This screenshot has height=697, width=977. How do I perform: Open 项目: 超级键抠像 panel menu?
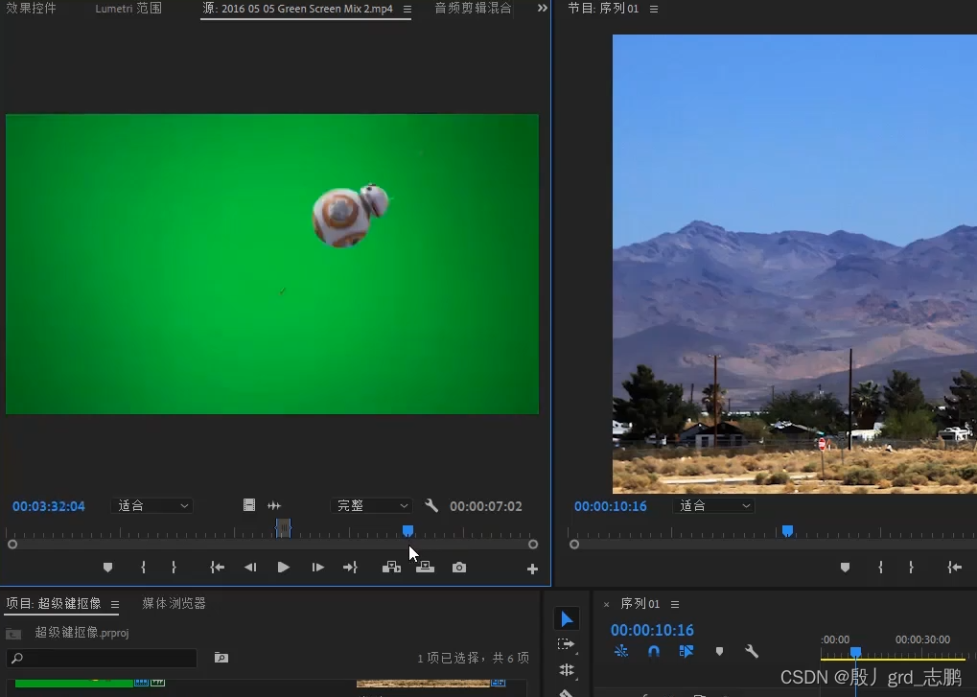(x=115, y=604)
